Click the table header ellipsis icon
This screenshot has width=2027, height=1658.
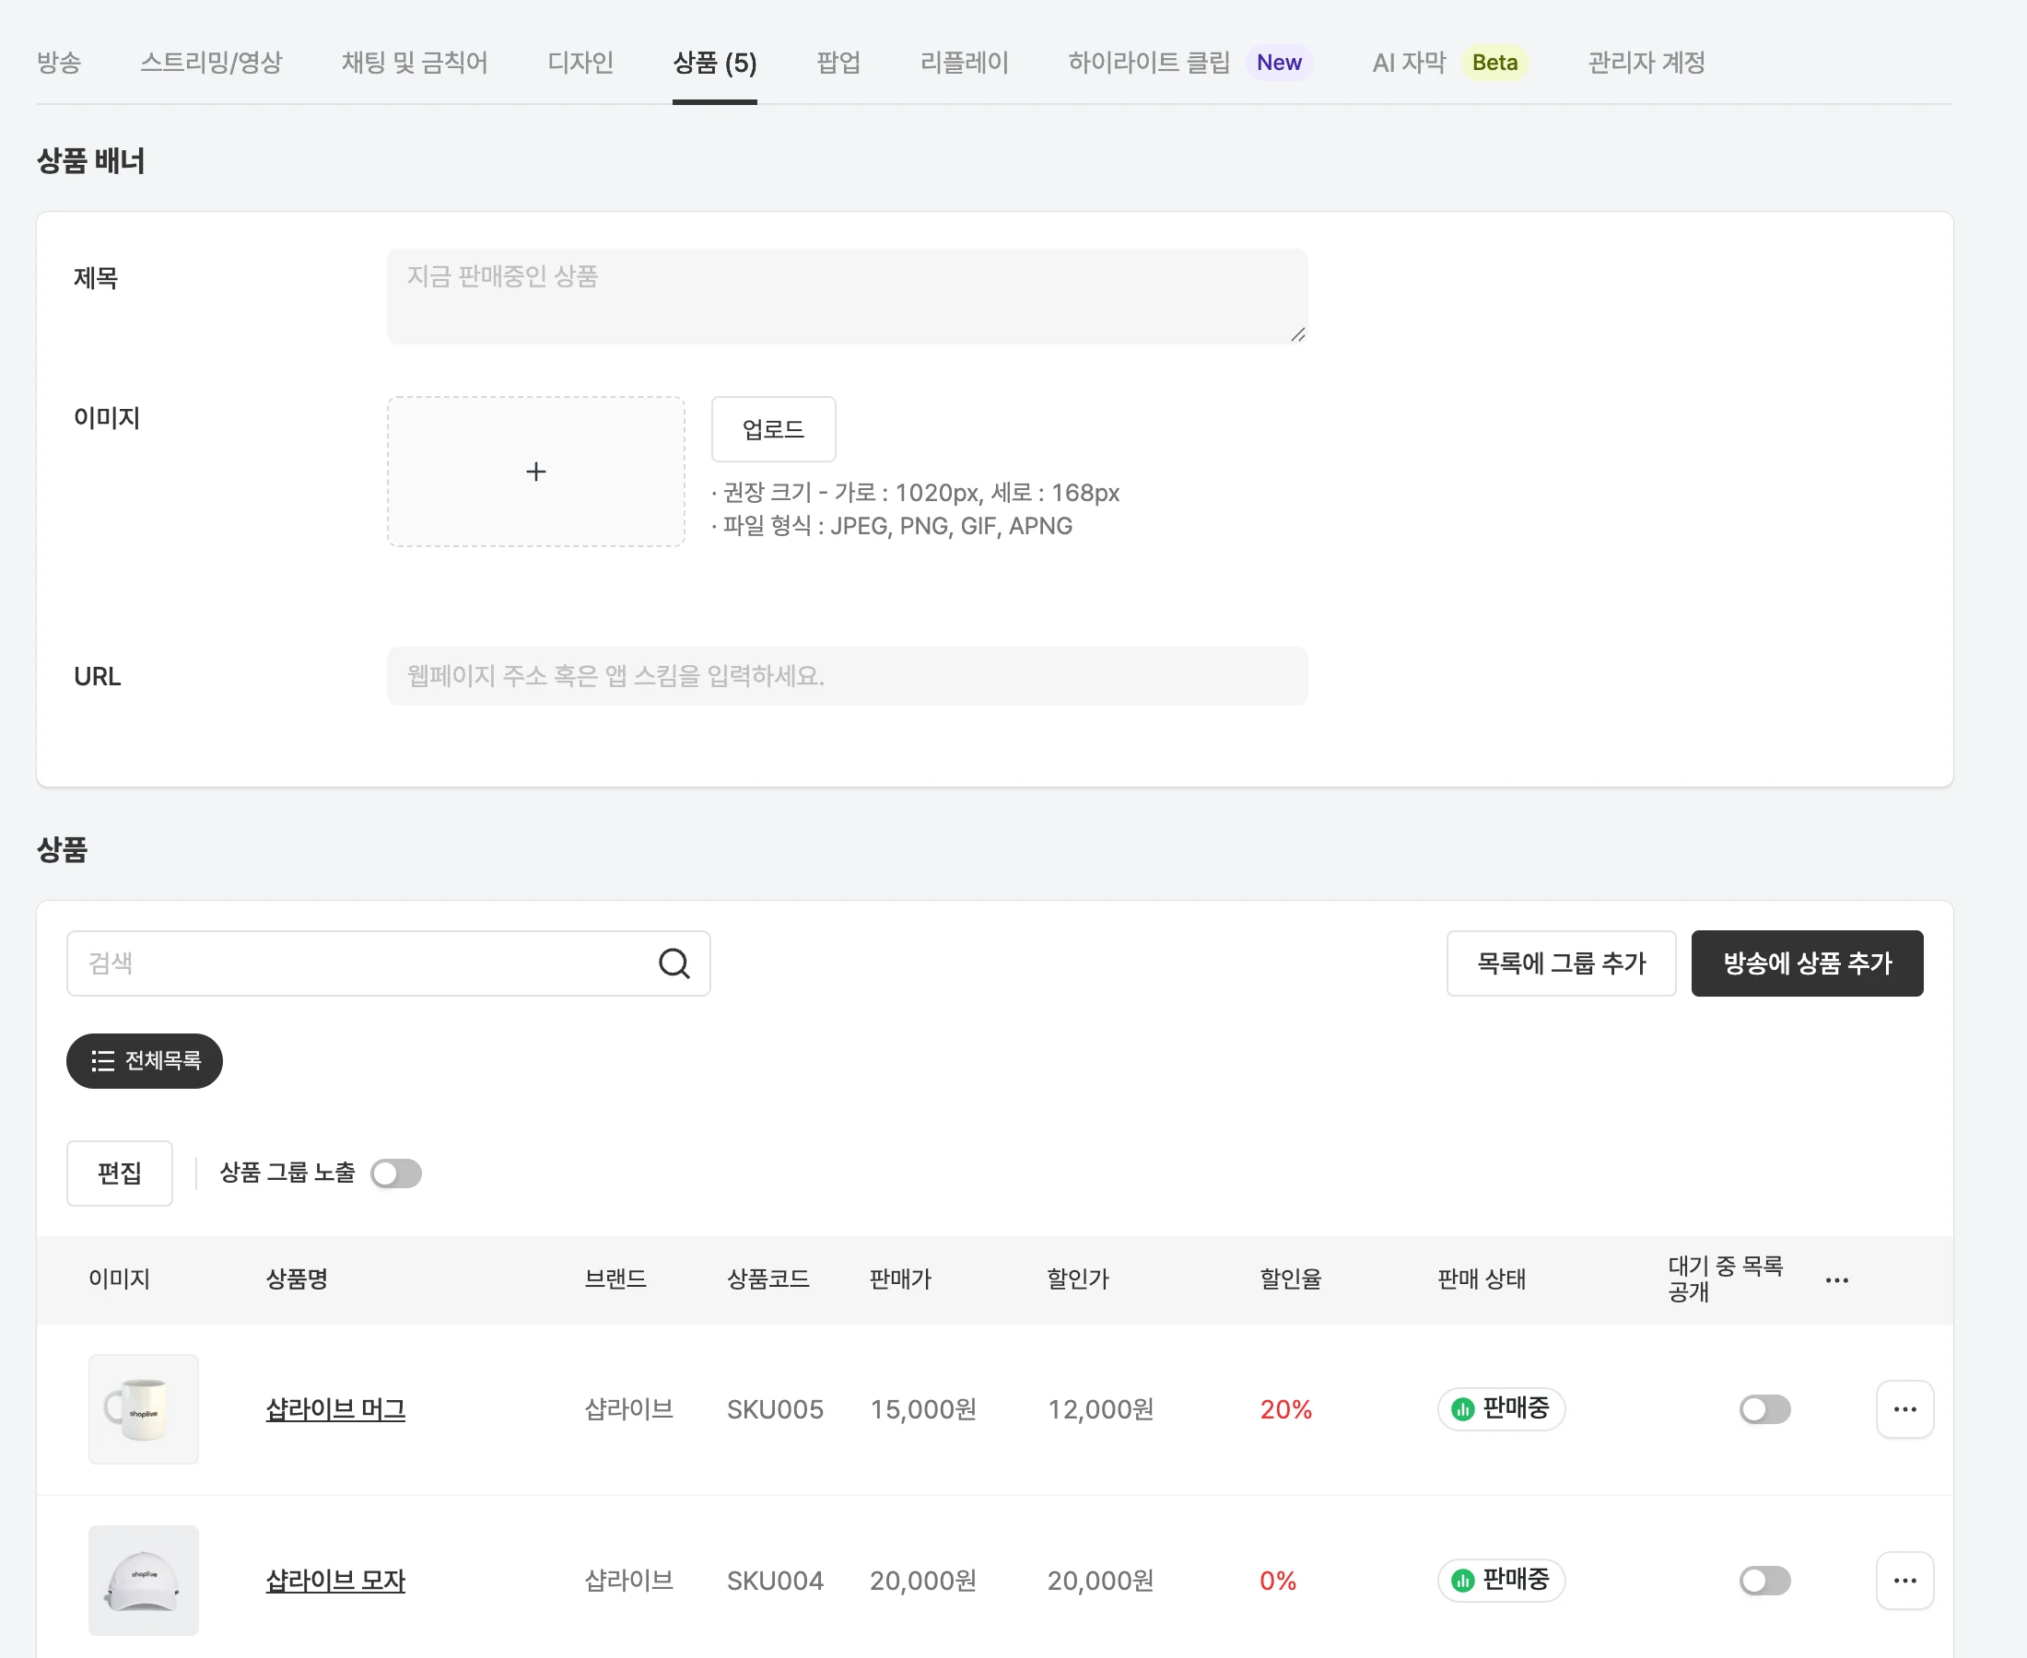point(1837,1279)
